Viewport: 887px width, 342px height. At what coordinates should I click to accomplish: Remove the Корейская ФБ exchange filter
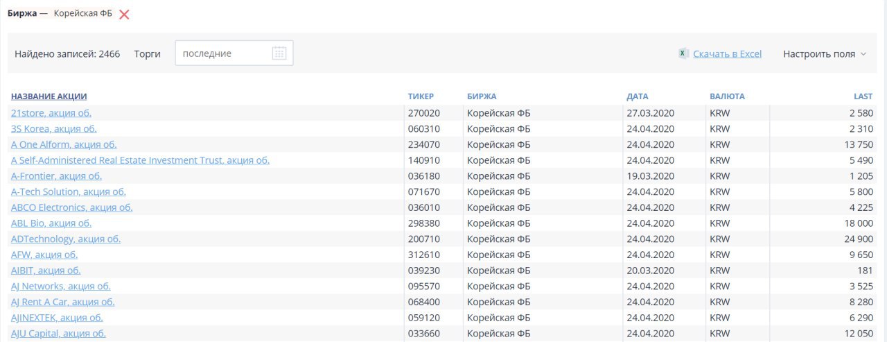pos(124,15)
